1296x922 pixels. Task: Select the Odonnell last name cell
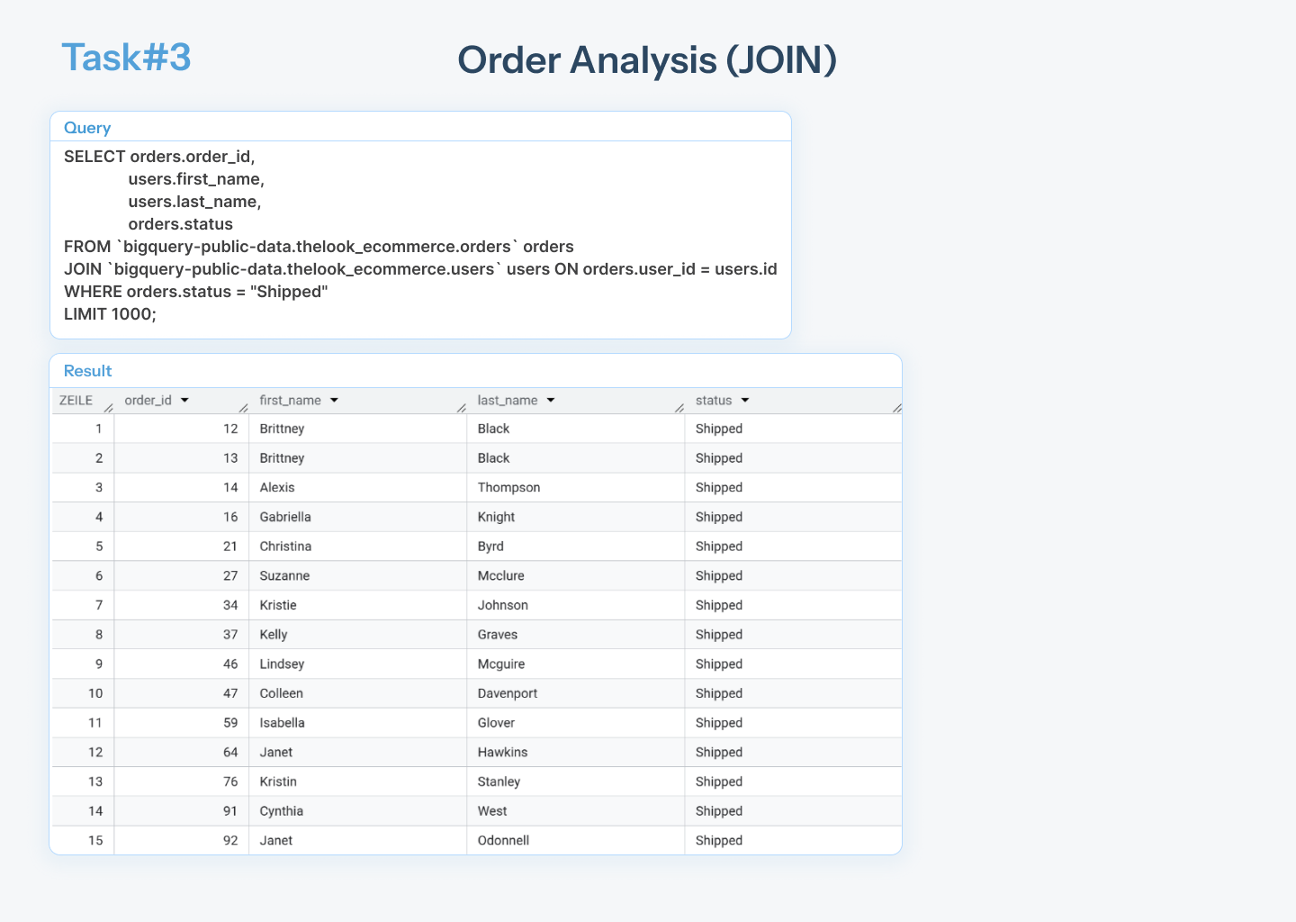coord(576,841)
